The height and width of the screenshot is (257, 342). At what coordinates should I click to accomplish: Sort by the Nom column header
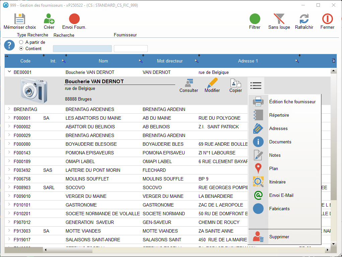coord(103,61)
